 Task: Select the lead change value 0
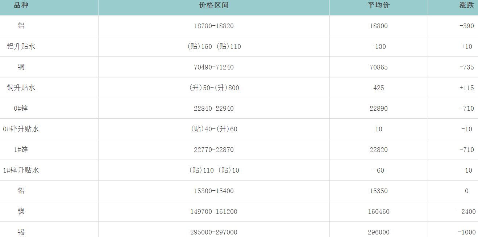466,191
